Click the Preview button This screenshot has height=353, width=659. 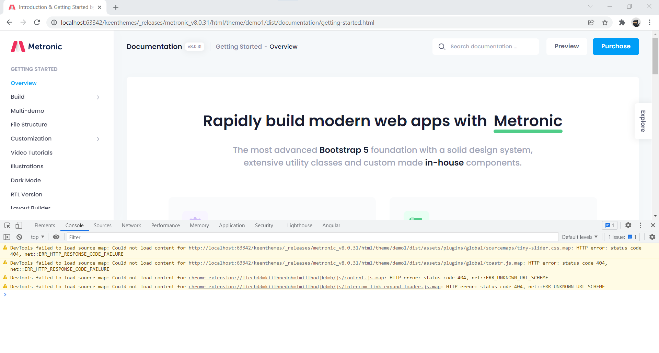(x=567, y=47)
